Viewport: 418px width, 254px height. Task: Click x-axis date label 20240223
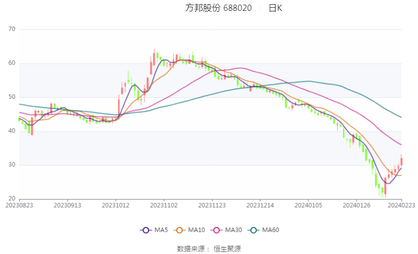click(x=401, y=205)
